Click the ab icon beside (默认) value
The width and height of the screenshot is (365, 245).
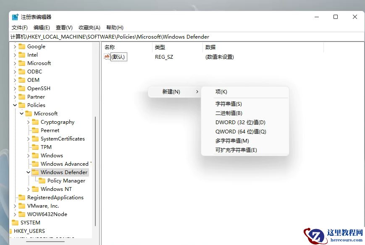pyautogui.click(x=106, y=57)
